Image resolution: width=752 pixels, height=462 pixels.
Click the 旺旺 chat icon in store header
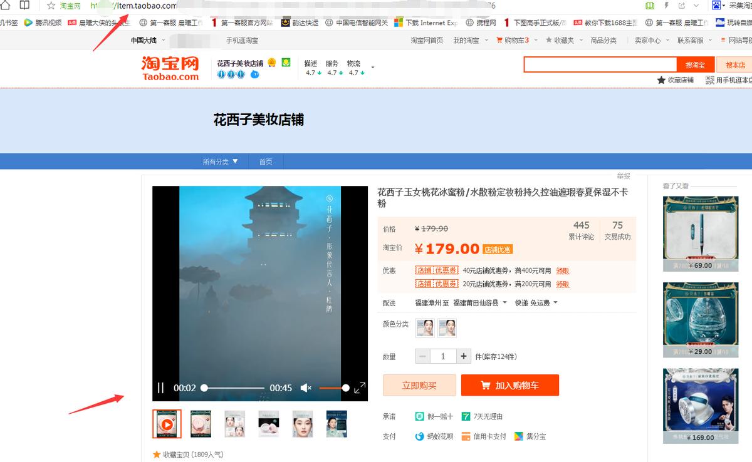click(x=256, y=74)
